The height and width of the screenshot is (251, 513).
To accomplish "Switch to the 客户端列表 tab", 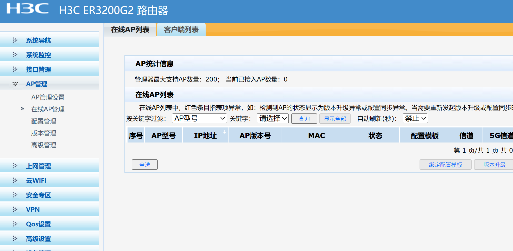I will 181,29.
